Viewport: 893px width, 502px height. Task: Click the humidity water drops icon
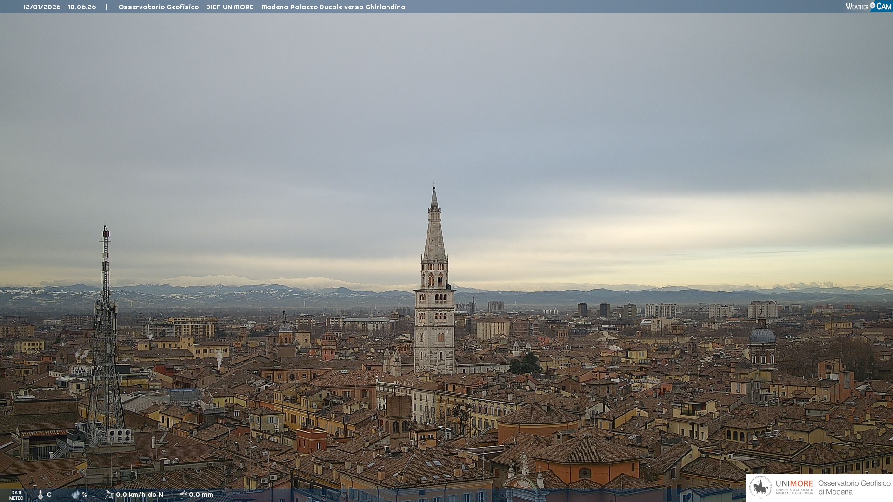point(75,495)
